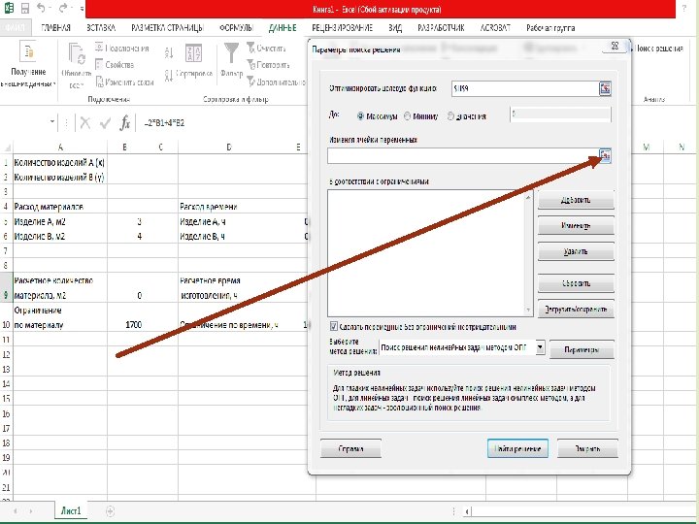Click Поиск решения in the ribbon
The image size is (699, 524).
tap(658, 49)
